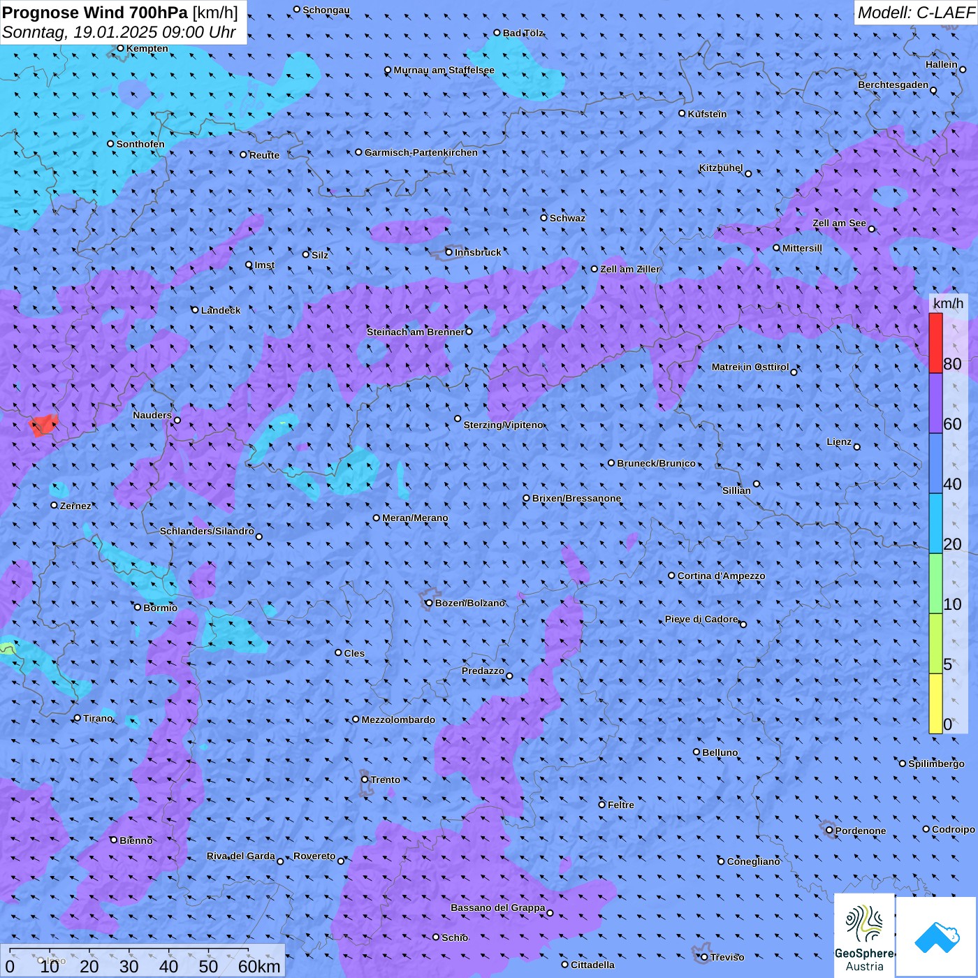The width and height of the screenshot is (978, 978).
Task: Click the 'Garmisch-Partenkirchen' label
Action: click(x=421, y=152)
